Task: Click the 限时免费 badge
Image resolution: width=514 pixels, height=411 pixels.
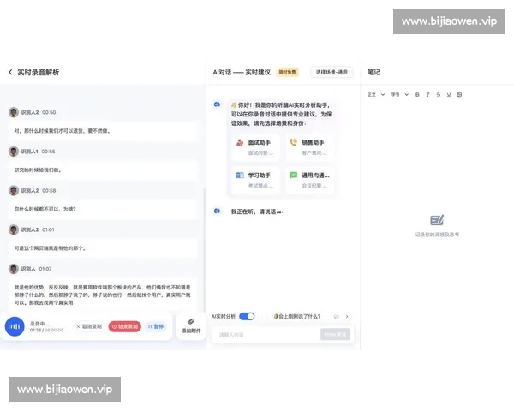Action: point(287,72)
